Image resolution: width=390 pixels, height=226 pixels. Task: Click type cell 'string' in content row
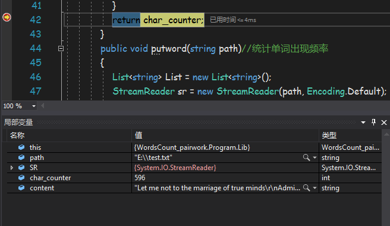click(x=331, y=188)
